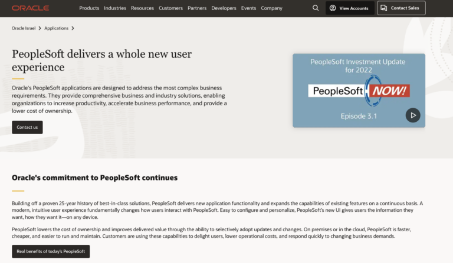Expand the Customers navigation dropdown
Image resolution: width=453 pixels, height=263 pixels.
[x=171, y=8]
